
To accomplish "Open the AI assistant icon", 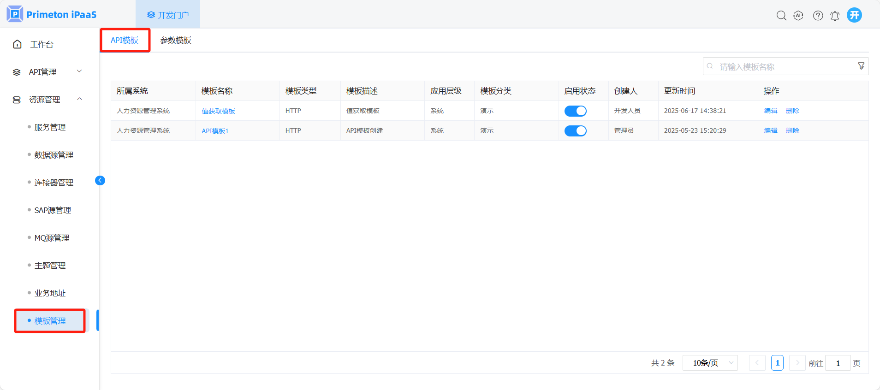I will pyautogui.click(x=798, y=16).
